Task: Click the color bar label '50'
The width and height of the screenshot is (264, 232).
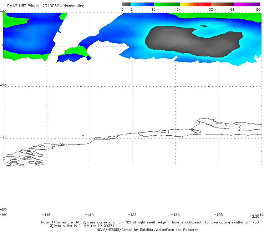Action: coord(211,9)
